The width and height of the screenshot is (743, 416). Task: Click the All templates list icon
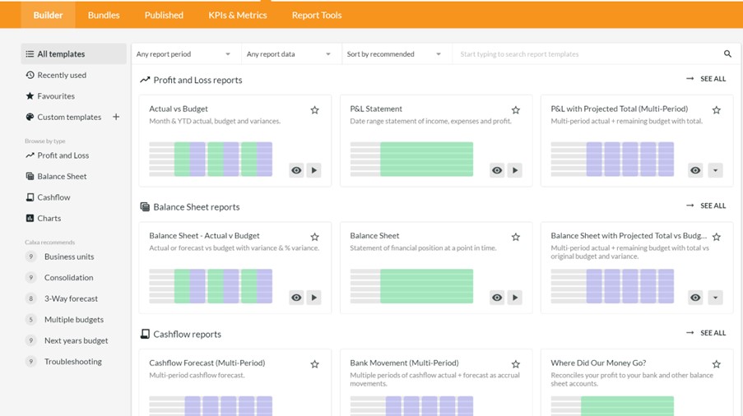[x=30, y=54]
